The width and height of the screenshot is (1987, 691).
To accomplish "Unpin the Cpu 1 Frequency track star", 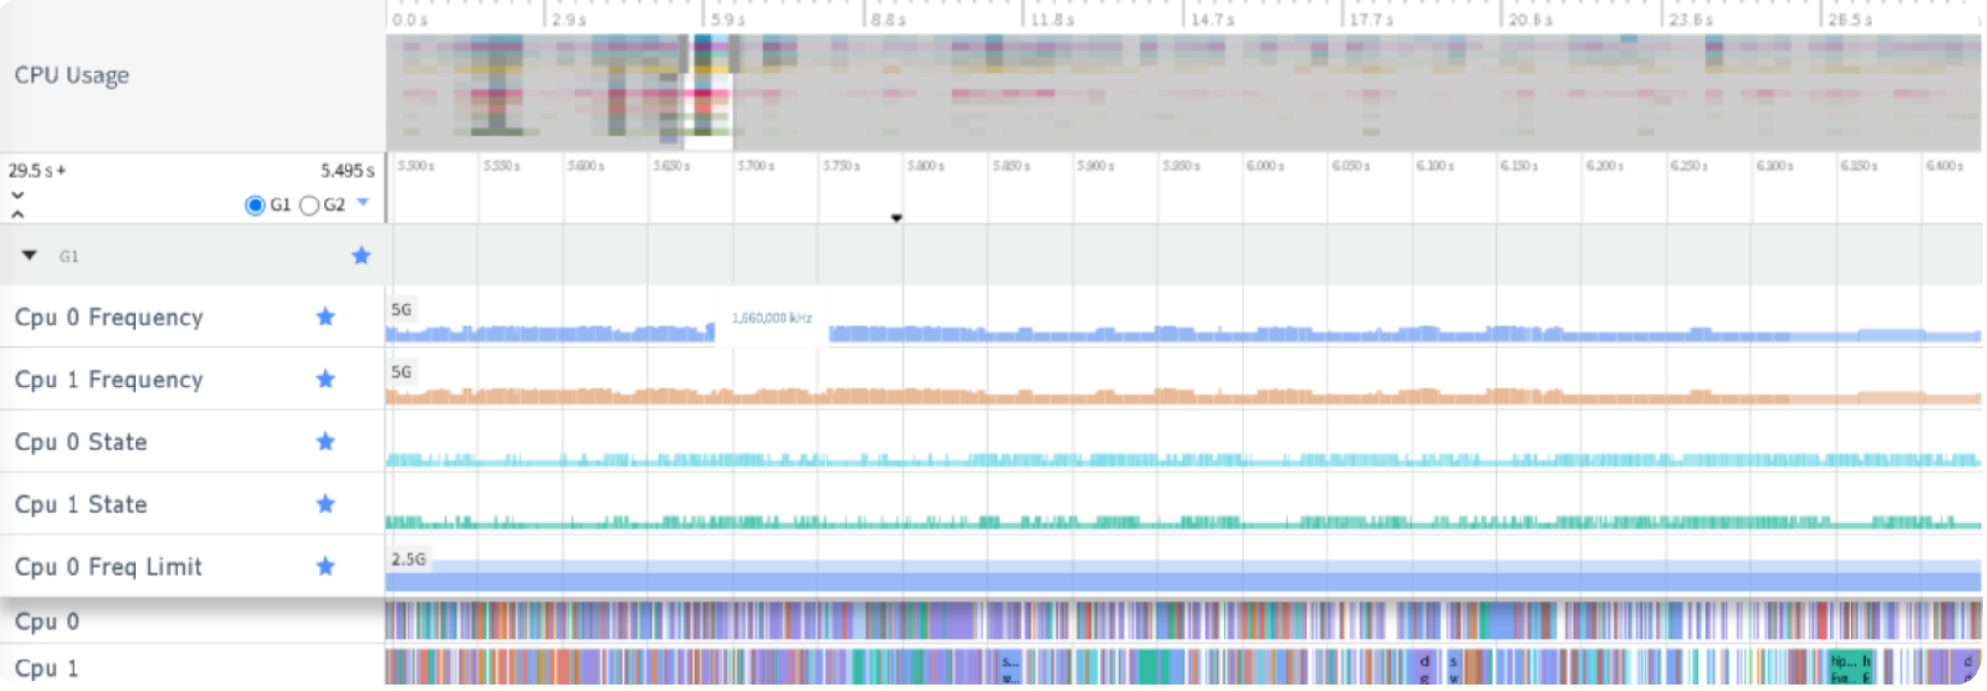I will [325, 379].
